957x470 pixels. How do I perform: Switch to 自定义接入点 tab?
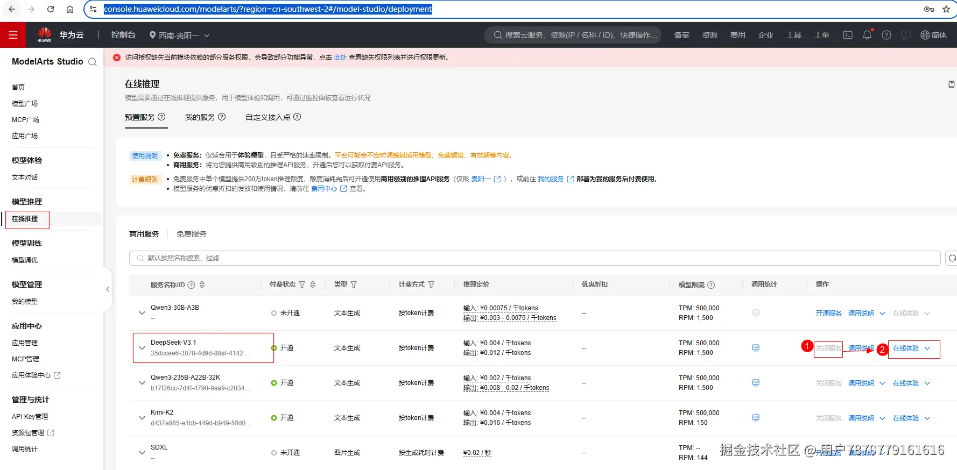pos(268,117)
